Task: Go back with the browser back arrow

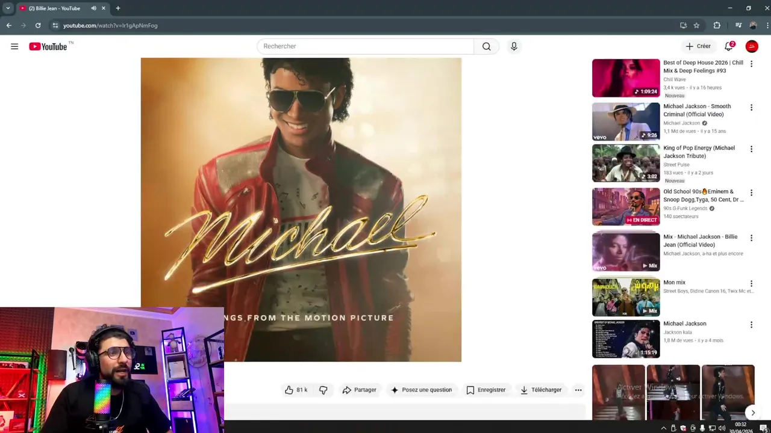Action: coord(9,25)
